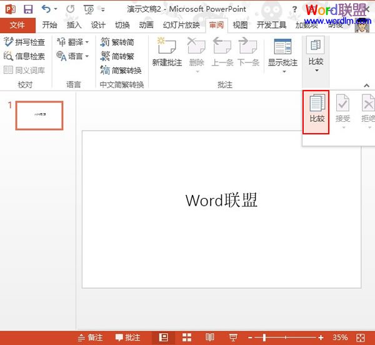The height and width of the screenshot is (345, 375).
Task: Switch to Slide Sorter view
Action: (187, 337)
